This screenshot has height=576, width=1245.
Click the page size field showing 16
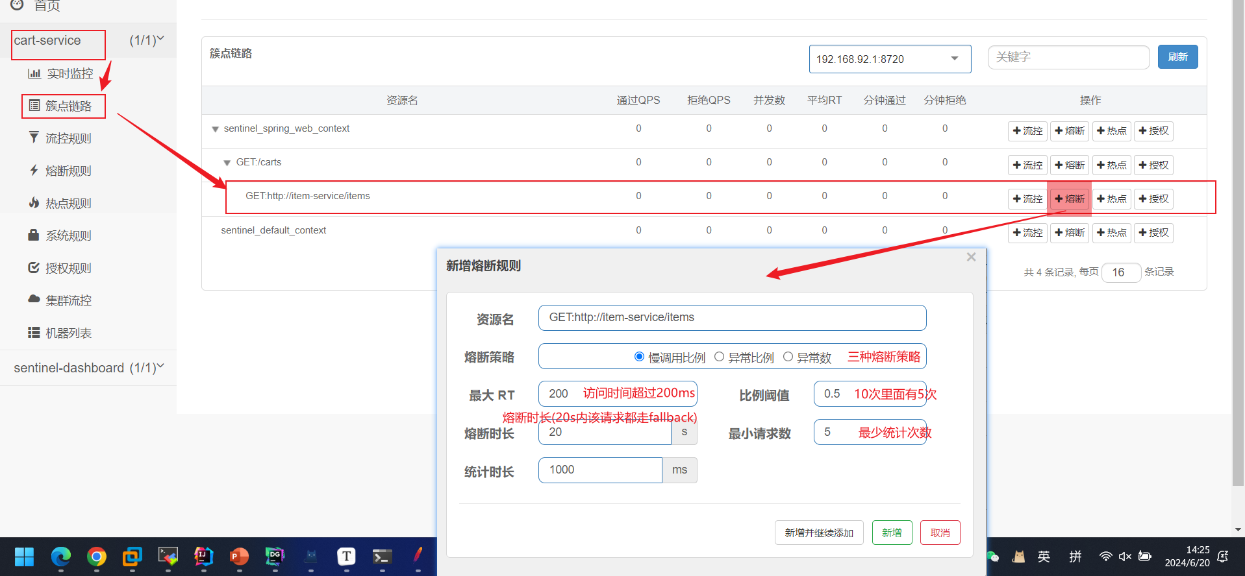tap(1122, 272)
